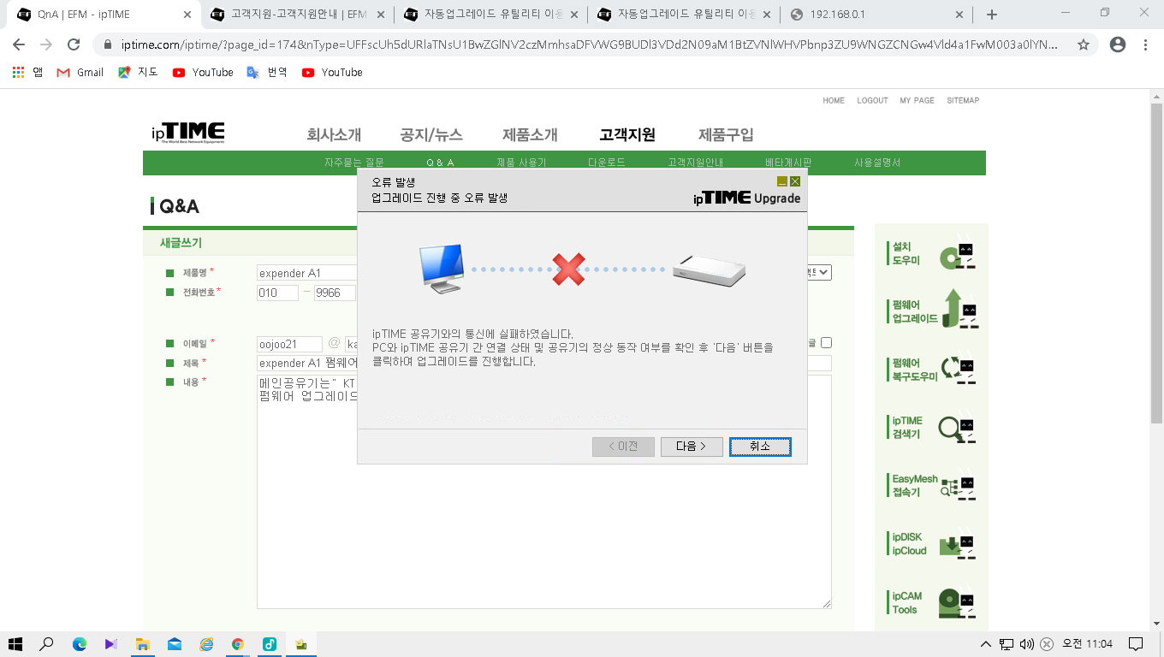Open the ipDISK ipCloud sidebar icon
This screenshot has height=657, width=1164.
pyautogui.click(x=934, y=544)
